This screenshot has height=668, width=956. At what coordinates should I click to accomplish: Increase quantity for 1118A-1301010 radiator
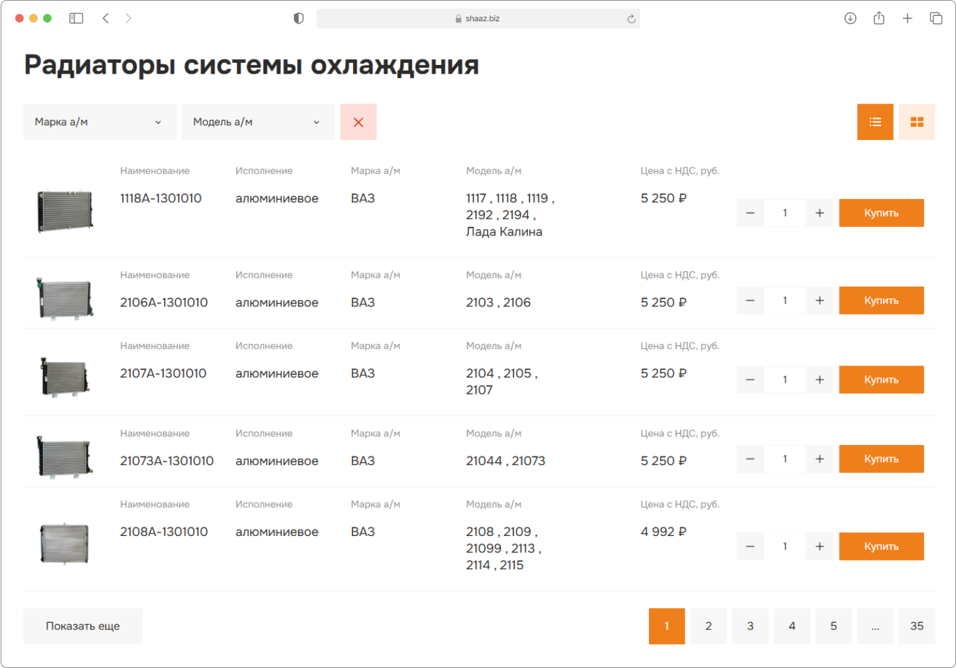(819, 213)
